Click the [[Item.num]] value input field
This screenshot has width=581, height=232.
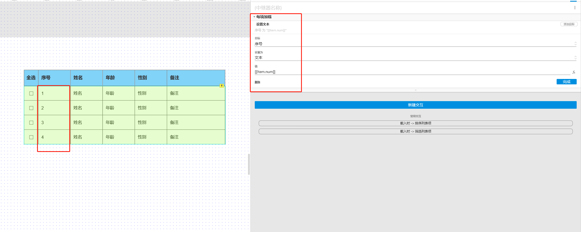(412, 72)
